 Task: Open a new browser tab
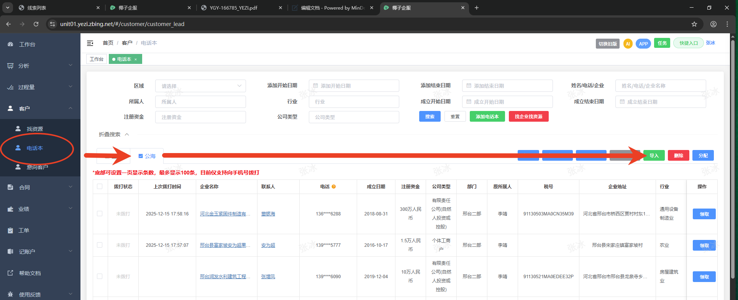477,8
